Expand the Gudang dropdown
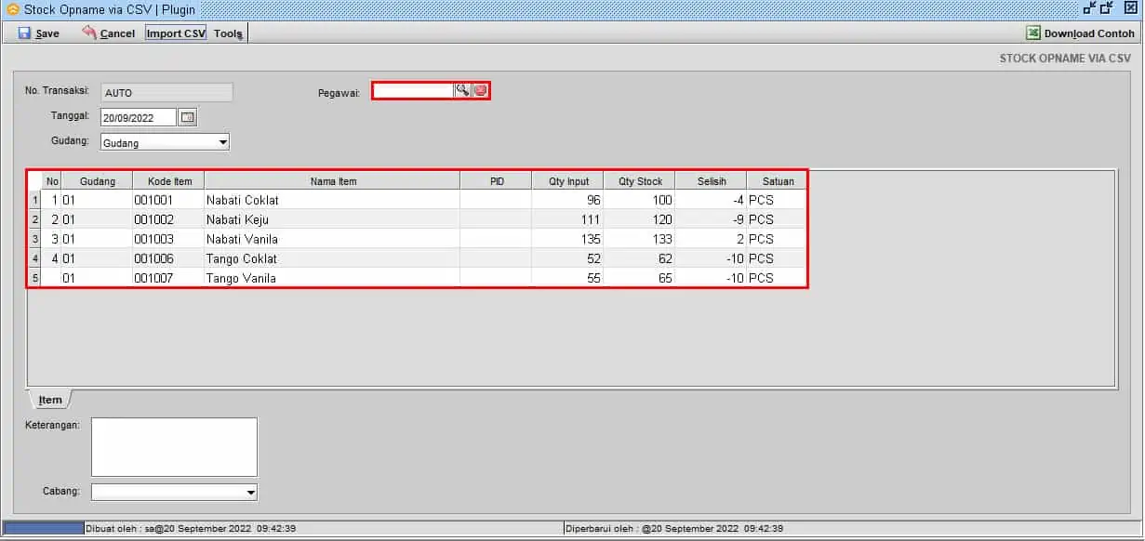1145x541 pixels. pos(222,143)
